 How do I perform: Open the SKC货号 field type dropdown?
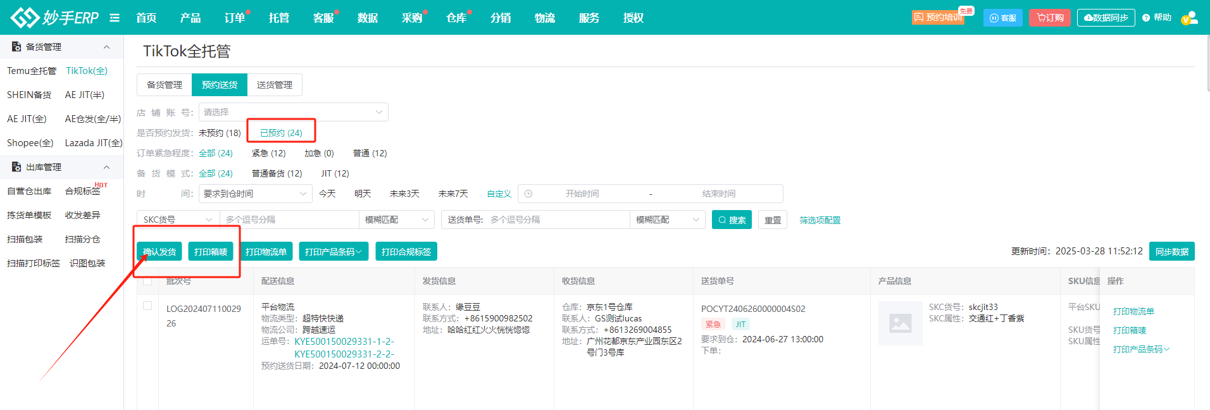178,220
